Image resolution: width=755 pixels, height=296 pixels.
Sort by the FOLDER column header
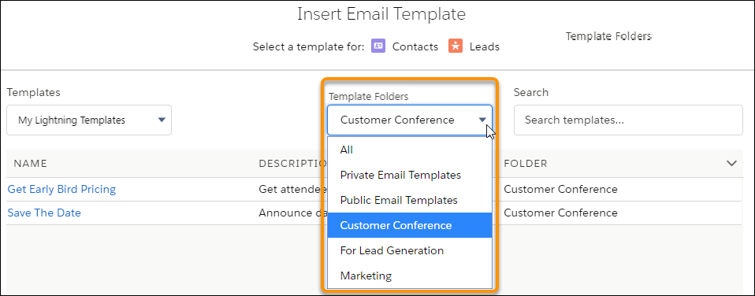[526, 164]
